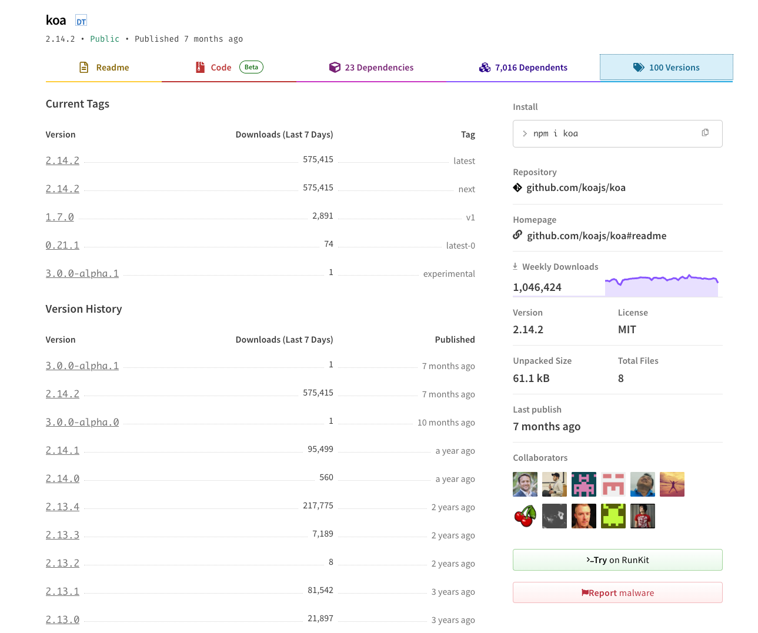This screenshot has height=633, width=758.
Task: Click the git repository icon
Action: [x=517, y=187]
